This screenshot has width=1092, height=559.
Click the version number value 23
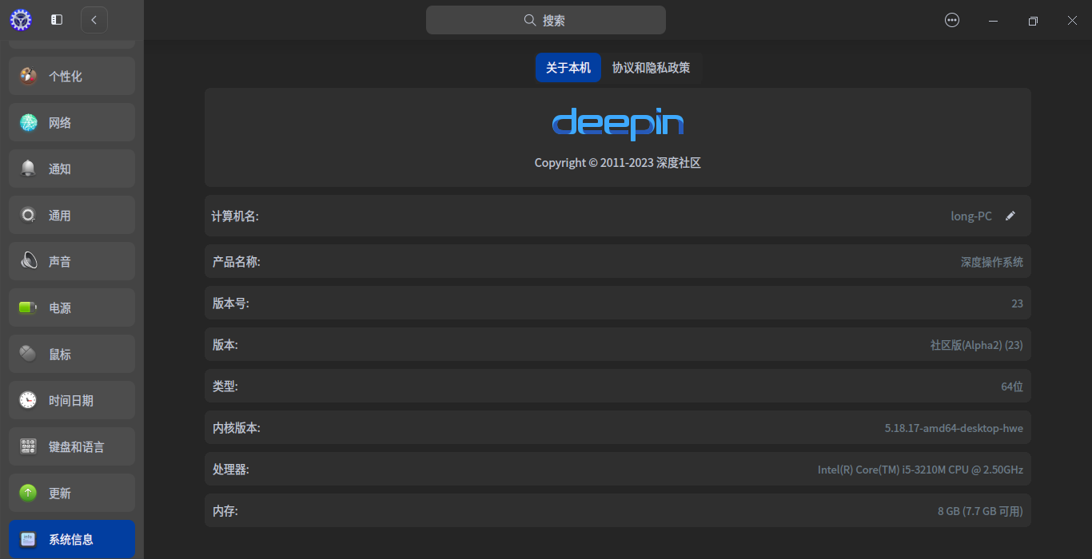click(x=1017, y=303)
